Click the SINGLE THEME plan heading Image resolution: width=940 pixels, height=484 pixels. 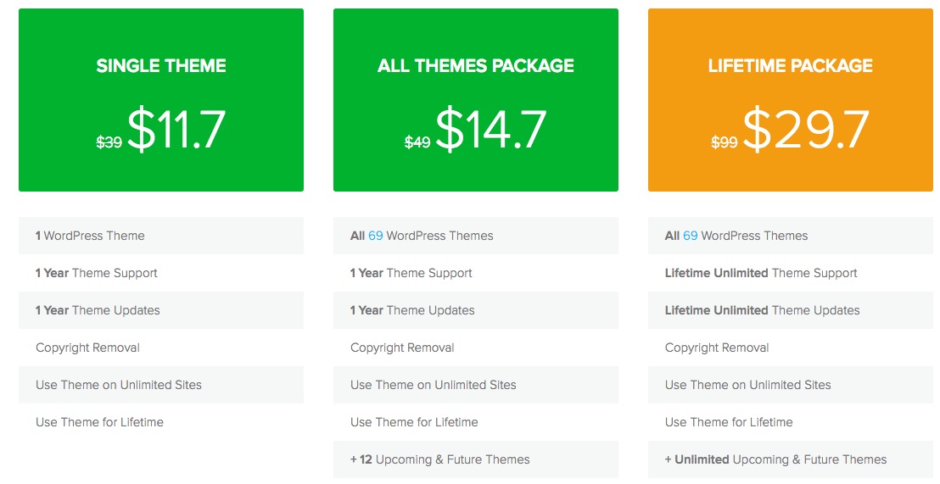161,66
